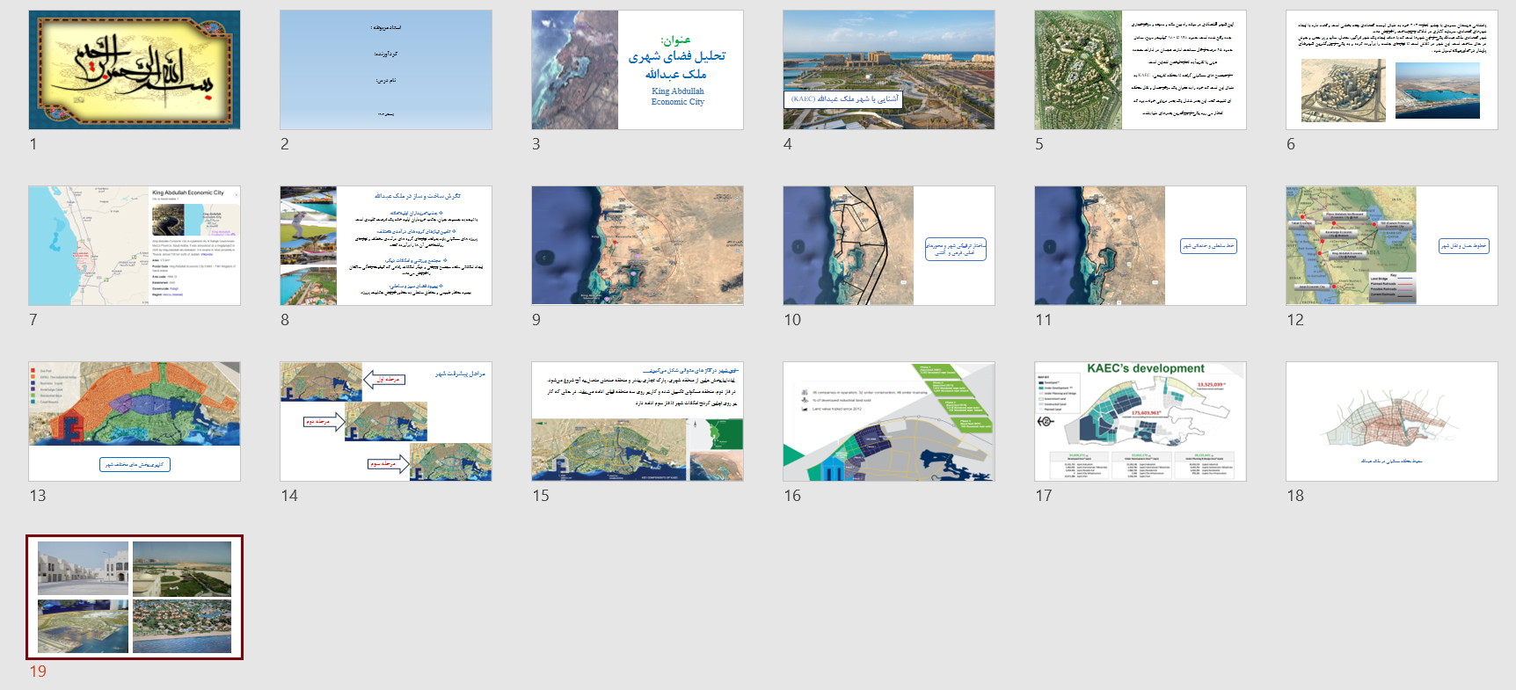1516x690 pixels.
Task: Select slide 10 satellite image with black outlines
Action: click(889, 246)
